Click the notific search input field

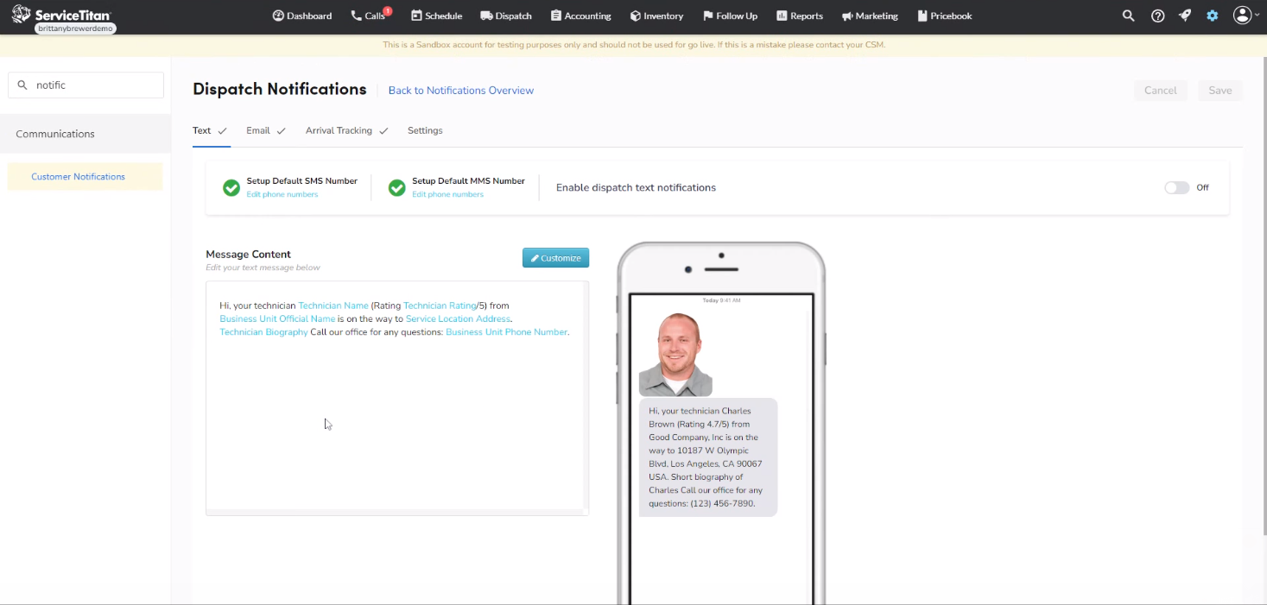click(x=86, y=85)
